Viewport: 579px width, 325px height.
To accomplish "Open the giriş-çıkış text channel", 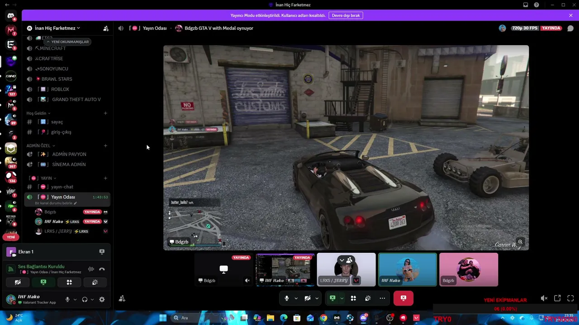I will (67, 132).
